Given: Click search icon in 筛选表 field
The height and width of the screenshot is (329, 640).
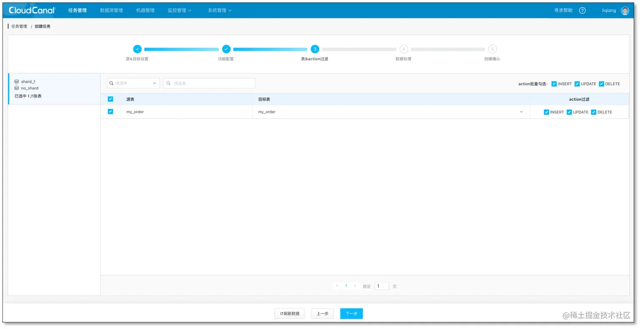Looking at the screenshot, I should pyautogui.click(x=168, y=83).
